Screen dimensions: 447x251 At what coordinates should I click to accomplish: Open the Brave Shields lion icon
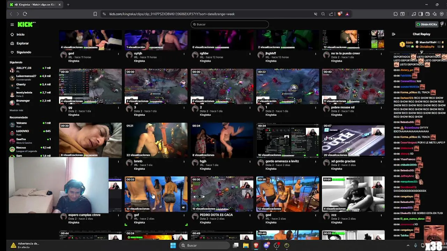(x=339, y=14)
